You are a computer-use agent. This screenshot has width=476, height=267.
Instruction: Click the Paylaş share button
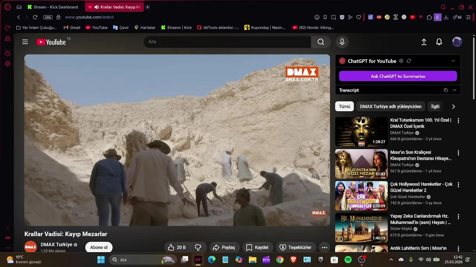click(x=224, y=247)
